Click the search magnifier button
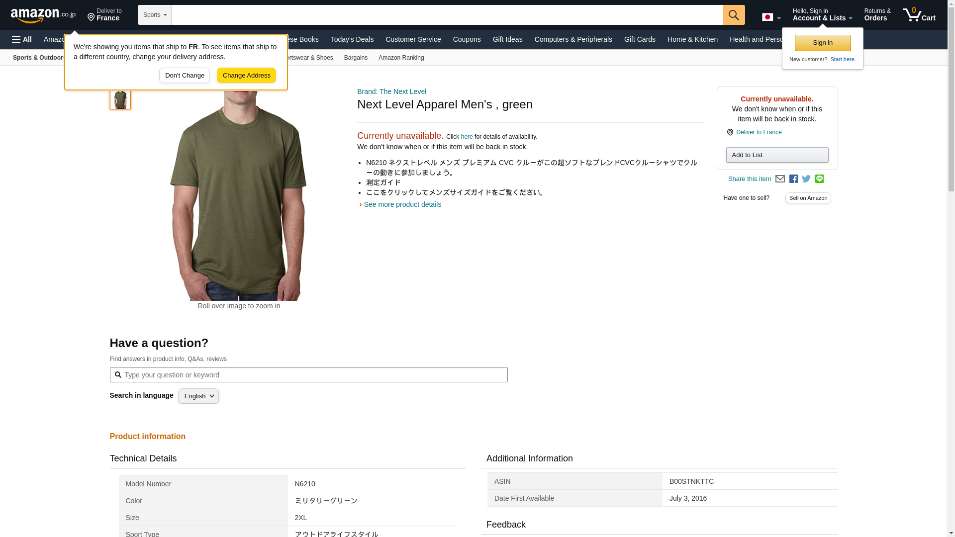Screen dimensions: 955x537 point(734,15)
